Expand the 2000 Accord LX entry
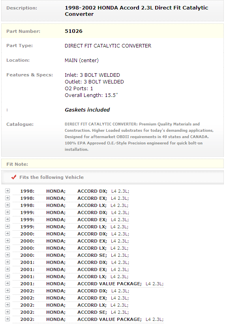 [x=7, y=248]
